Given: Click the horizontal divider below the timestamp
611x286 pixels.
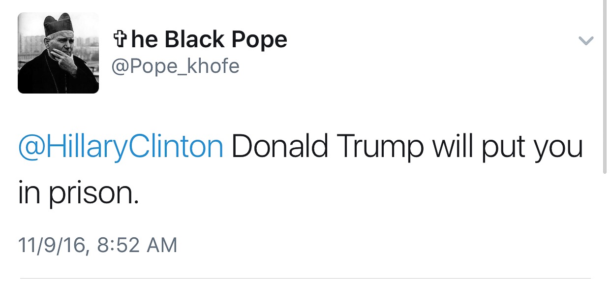Looking at the screenshot, I should (305, 278).
